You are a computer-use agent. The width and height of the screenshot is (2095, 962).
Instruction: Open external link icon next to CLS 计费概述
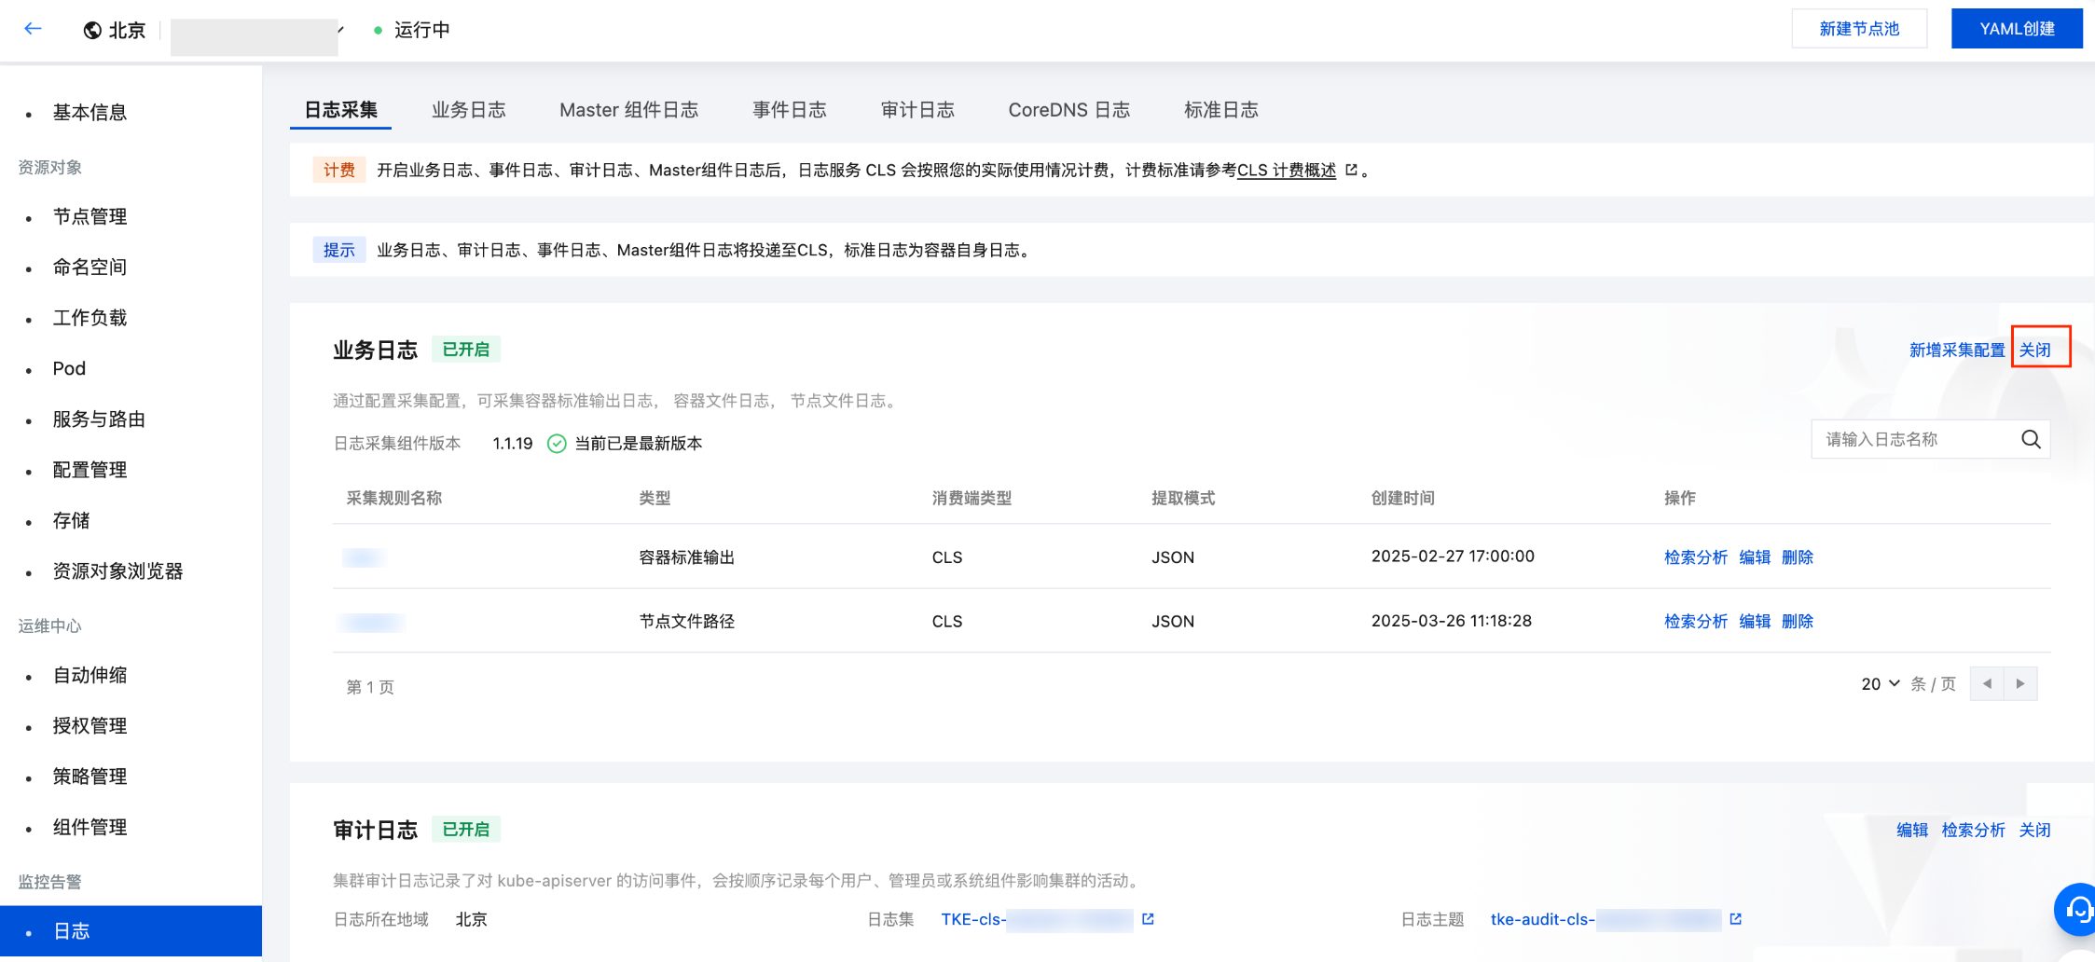[1351, 170]
